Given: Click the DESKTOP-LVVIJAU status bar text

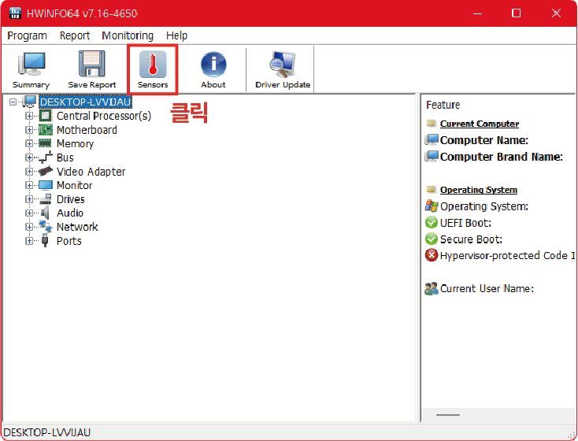Looking at the screenshot, I should coord(46,432).
